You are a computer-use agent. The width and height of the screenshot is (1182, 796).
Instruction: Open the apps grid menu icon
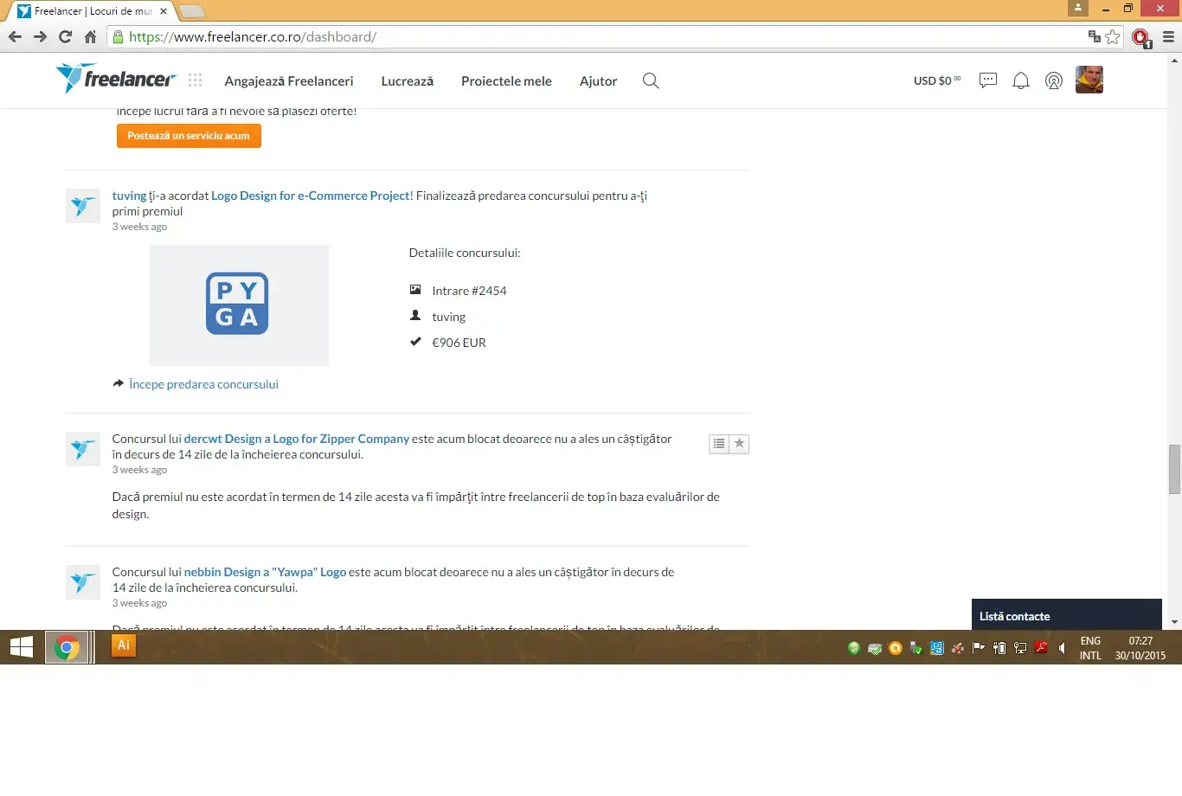tap(196, 80)
